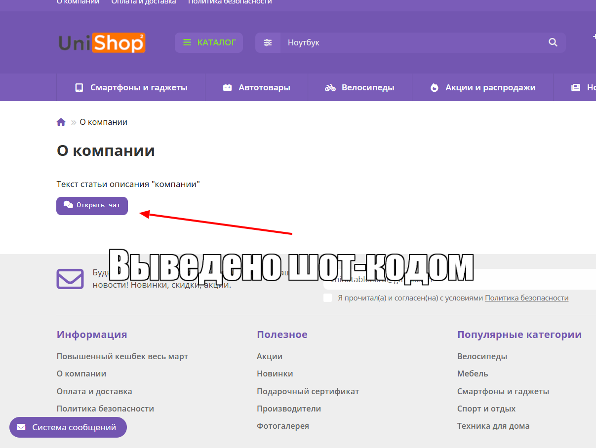The width and height of the screenshot is (596, 448).
Task: Click inside the Ноутбук search field
Action: 410,43
